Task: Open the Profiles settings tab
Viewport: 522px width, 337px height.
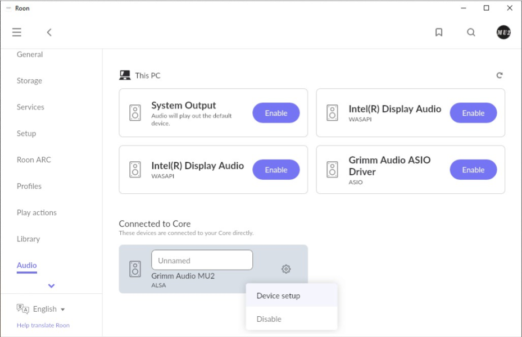Action: pyautogui.click(x=29, y=186)
